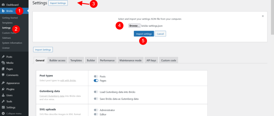Click Browse to choose a JSON file
This screenshot has height=116, width=274.
coord(134,26)
